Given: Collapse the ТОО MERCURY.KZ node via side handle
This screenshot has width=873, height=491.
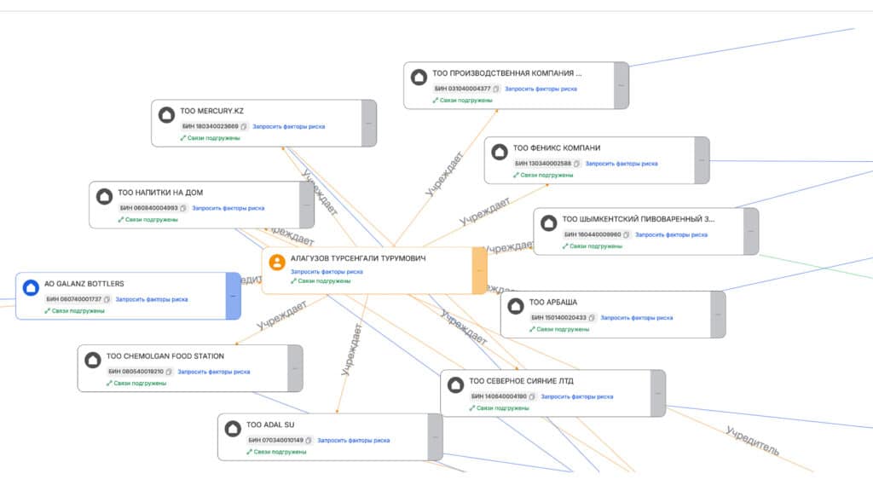Looking at the screenshot, I should coord(369,123).
